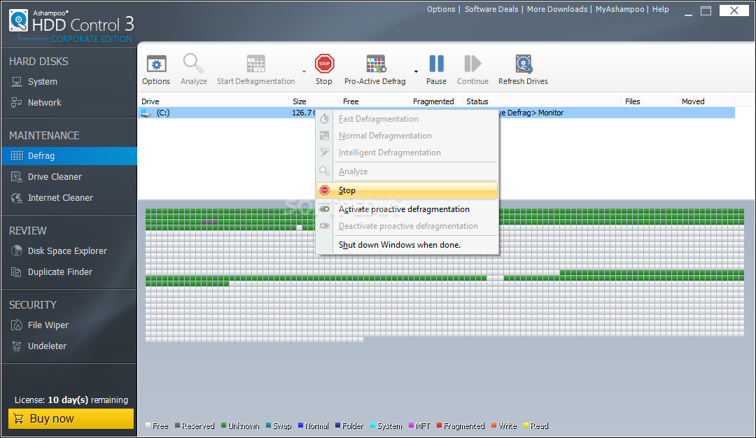The width and height of the screenshot is (756, 438).
Task: Deactivate proactive defragmentation from the context menu
Action: click(x=407, y=226)
